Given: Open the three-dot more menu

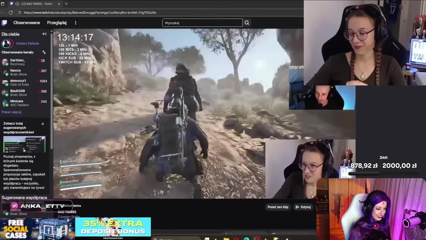Looking at the screenshot, I should coord(76,23).
